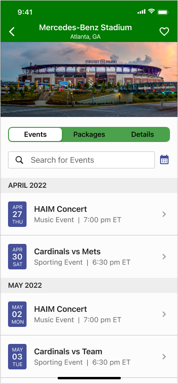Select the Events tab
The image size is (178, 384).
click(x=35, y=134)
